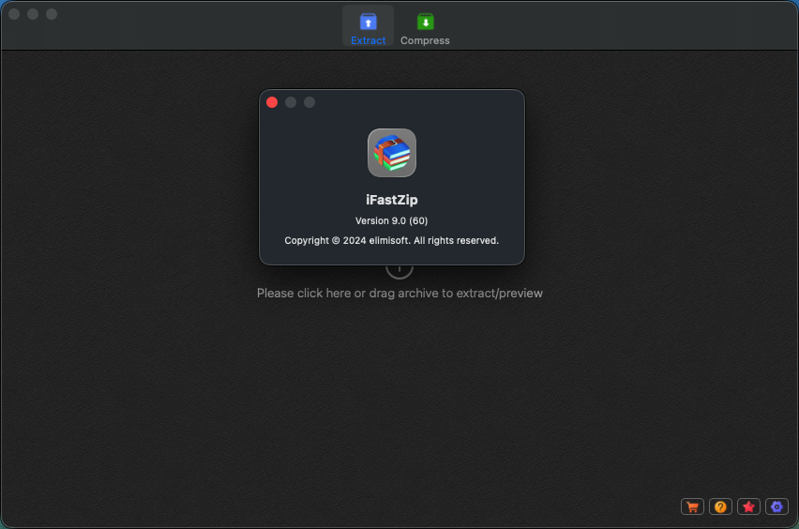Click the circled plus add-archive icon
Screen dimensions: 799x529
point(399,270)
